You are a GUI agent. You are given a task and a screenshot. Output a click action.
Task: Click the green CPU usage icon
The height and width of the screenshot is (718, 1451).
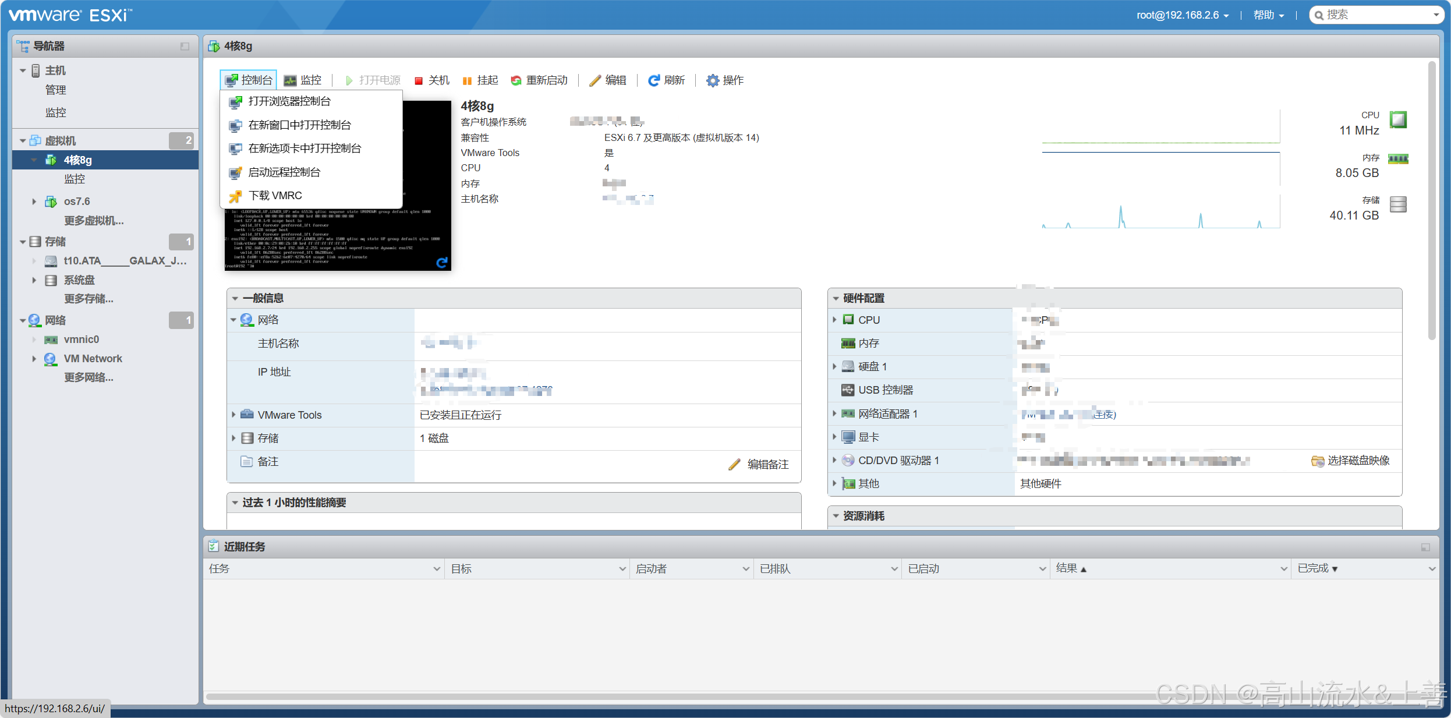coord(1399,120)
